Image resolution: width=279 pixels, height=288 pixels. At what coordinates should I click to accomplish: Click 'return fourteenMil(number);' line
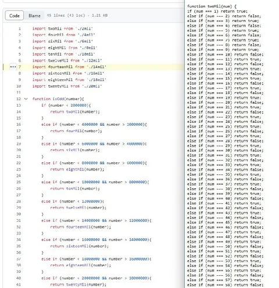81,227
